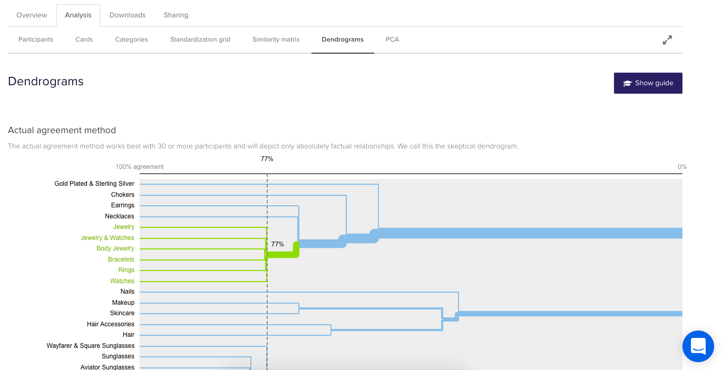Go to Participants sub-tab

pyautogui.click(x=36, y=39)
